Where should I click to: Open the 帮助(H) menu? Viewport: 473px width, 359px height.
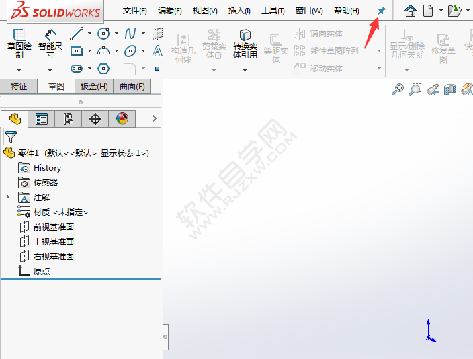point(347,11)
